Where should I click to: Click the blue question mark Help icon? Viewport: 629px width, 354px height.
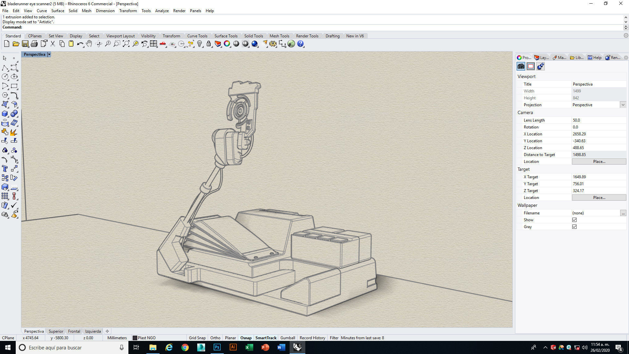click(x=300, y=44)
